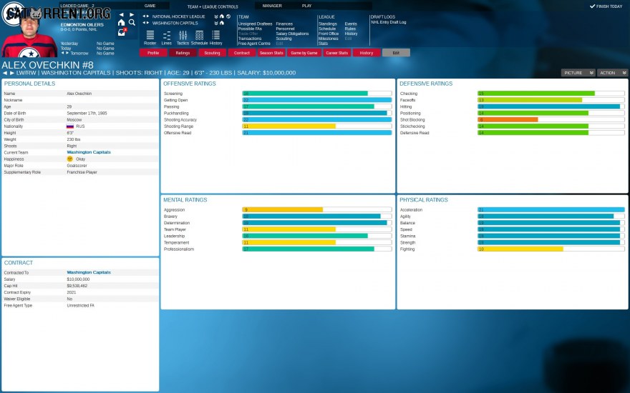Open the inbox with unread notification badge
The height and width of the screenshot is (393, 630).
point(122,32)
